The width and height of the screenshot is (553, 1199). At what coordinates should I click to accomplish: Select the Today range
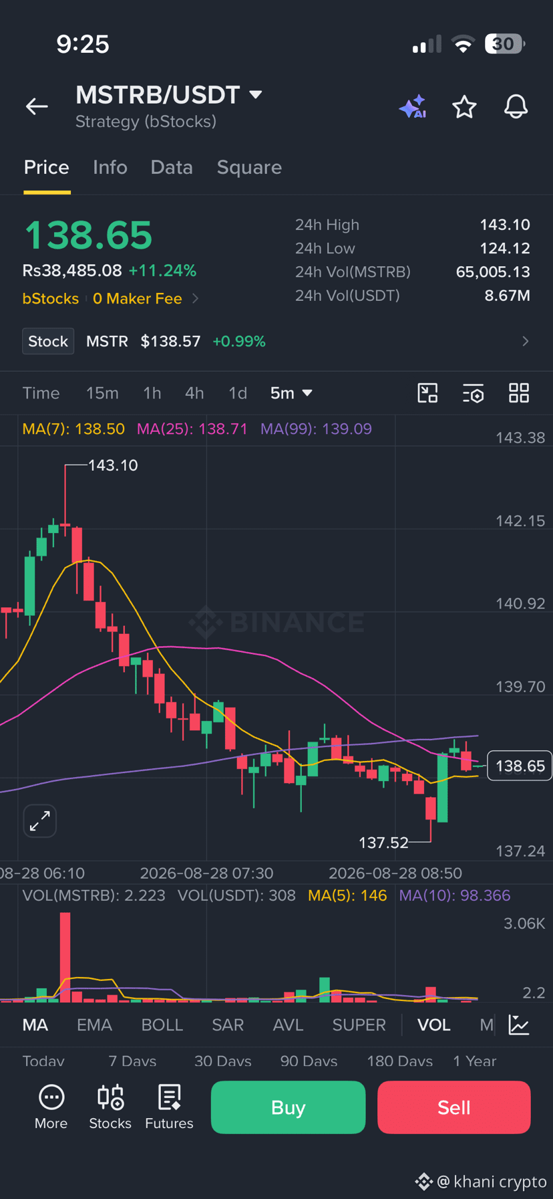pos(43,1061)
